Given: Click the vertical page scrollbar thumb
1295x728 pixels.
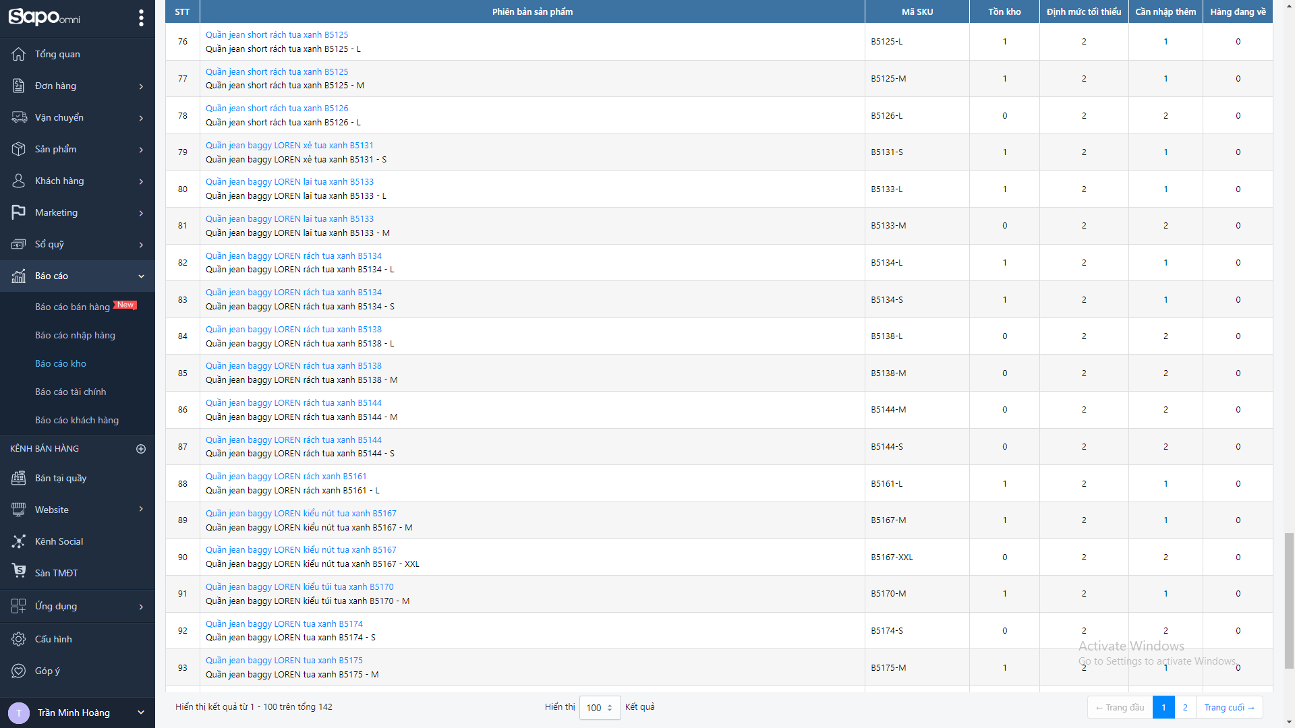Looking at the screenshot, I should (x=1289, y=600).
